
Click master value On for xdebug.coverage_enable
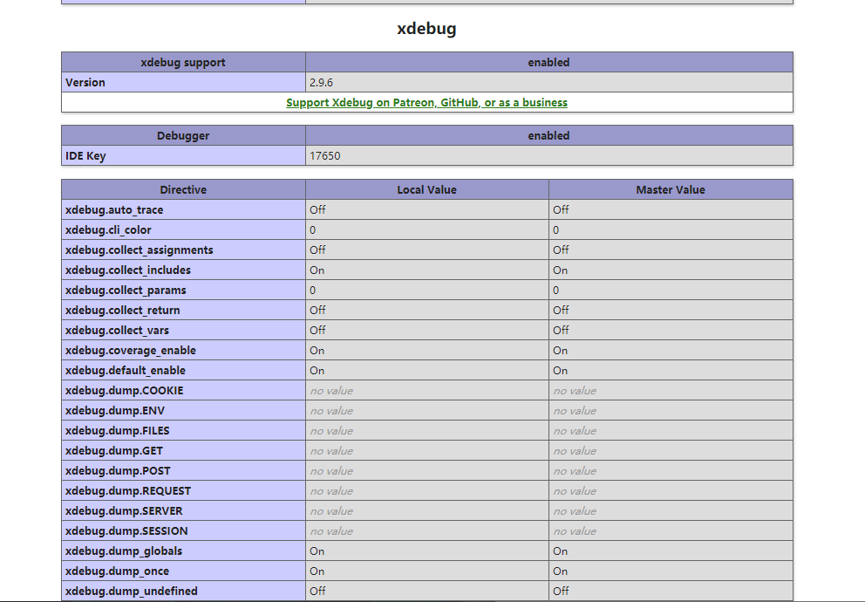[561, 351]
